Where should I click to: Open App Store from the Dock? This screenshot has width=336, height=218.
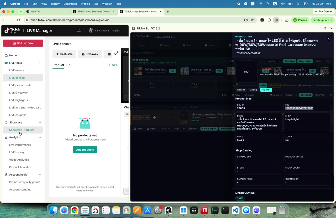click(148, 210)
